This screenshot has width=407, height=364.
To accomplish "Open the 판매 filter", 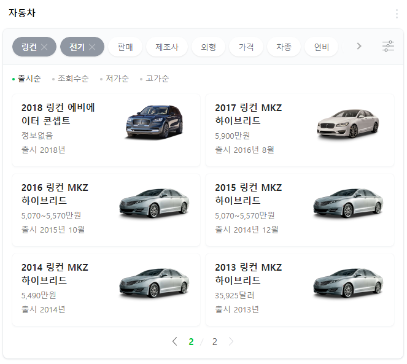I will [125, 47].
